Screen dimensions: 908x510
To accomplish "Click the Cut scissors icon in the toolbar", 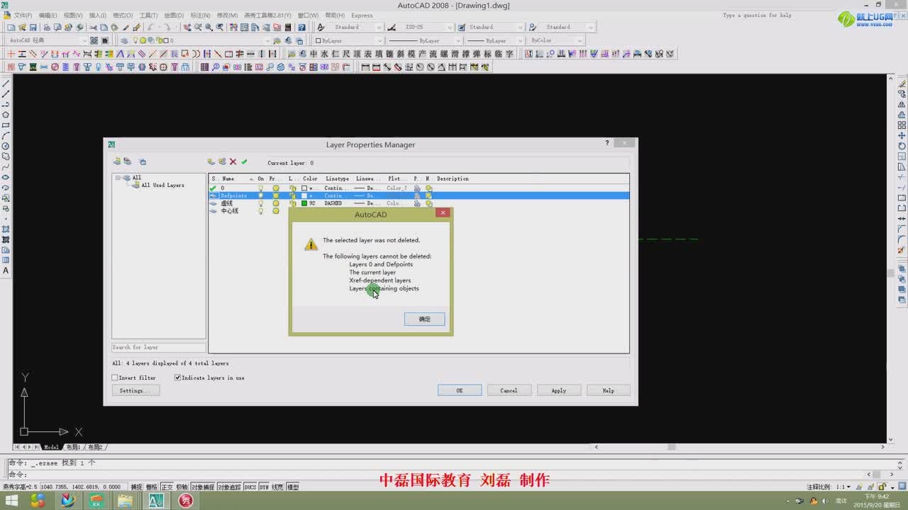I will point(93,28).
